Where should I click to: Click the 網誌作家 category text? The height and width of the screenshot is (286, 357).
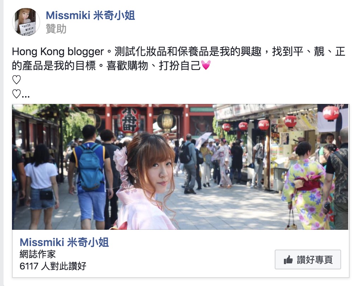(37, 254)
